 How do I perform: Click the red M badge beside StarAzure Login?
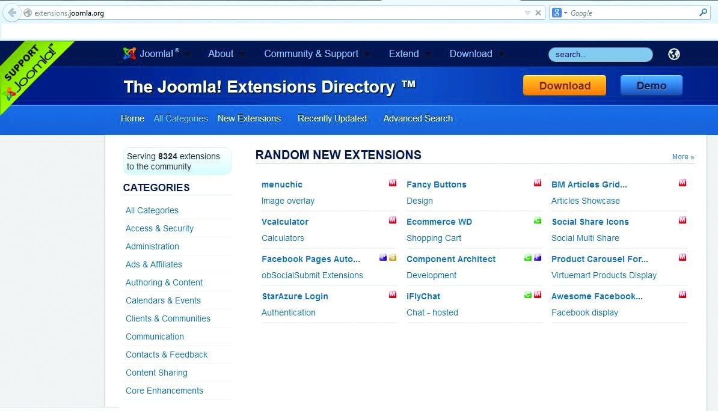[x=393, y=295]
